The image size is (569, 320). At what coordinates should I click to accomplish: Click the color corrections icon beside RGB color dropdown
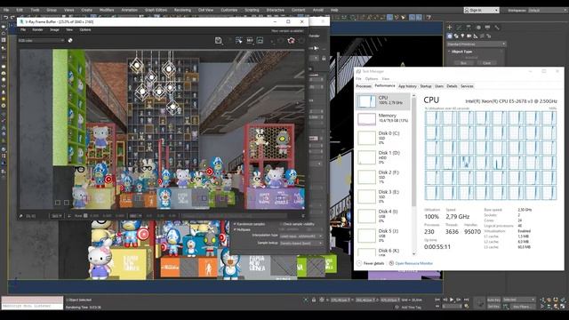click(70, 40)
